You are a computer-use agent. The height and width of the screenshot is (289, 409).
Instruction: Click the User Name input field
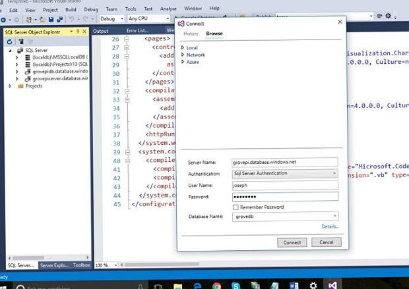[x=285, y=185]
